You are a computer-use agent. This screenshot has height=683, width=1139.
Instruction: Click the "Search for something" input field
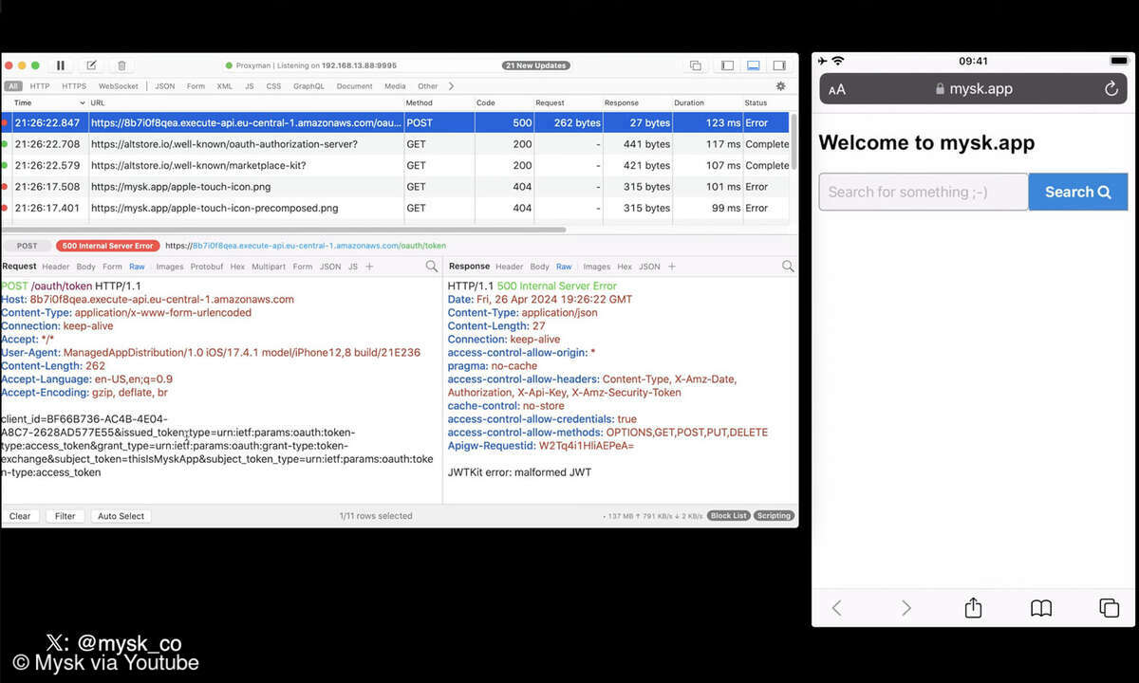tap(923, 192)
